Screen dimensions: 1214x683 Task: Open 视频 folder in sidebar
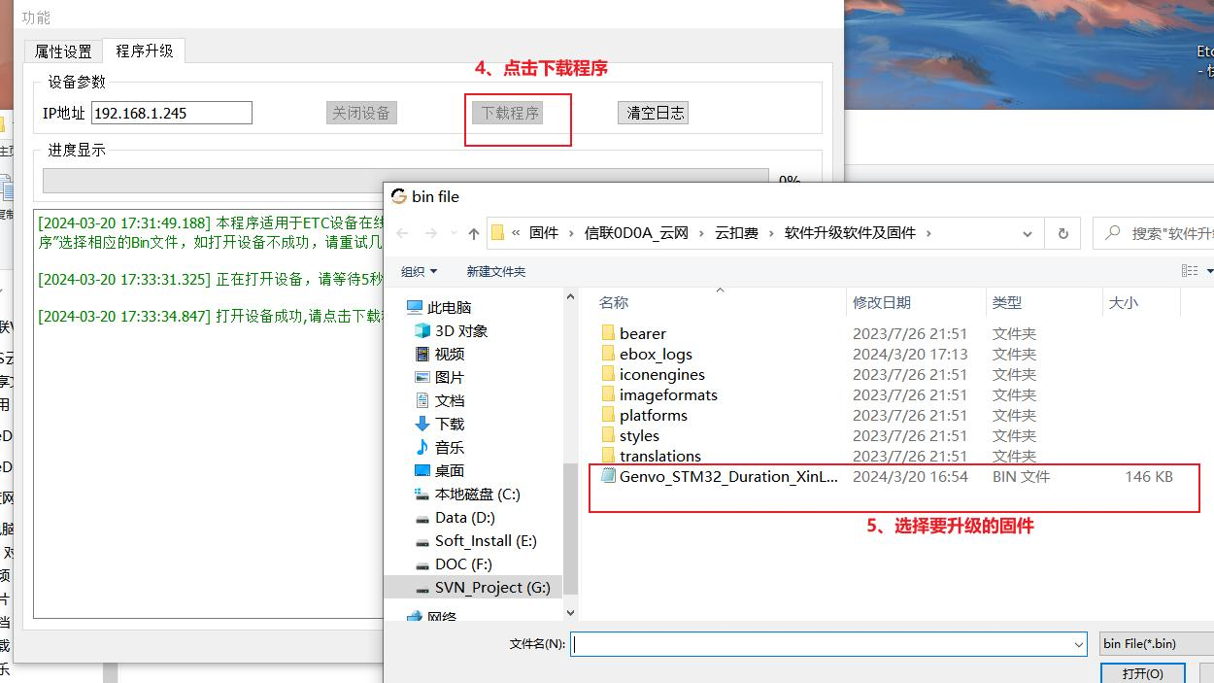[450, 354]
